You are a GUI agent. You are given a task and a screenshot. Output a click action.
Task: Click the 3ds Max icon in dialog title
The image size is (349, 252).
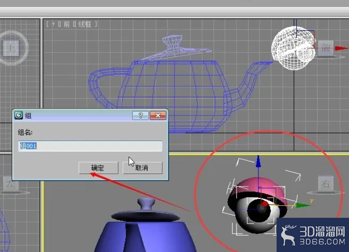pyautogui.click(x=19, y=115)
